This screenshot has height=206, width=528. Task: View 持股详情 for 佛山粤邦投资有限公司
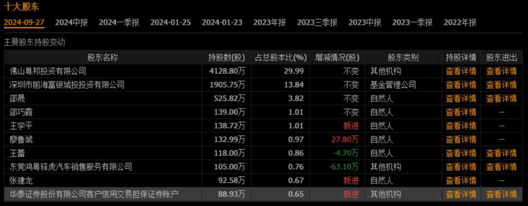pos(461,71)
